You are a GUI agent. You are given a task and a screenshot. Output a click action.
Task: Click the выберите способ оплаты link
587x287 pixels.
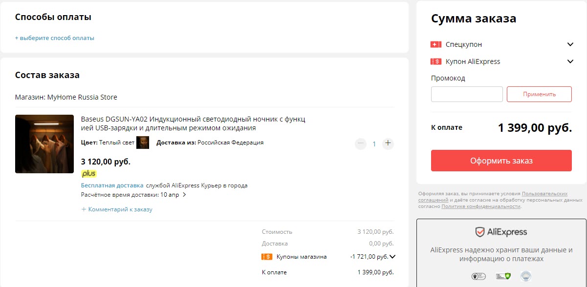coord(54,38)
